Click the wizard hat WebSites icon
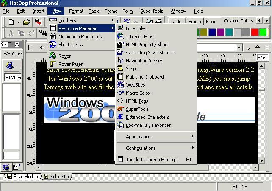 11,65
